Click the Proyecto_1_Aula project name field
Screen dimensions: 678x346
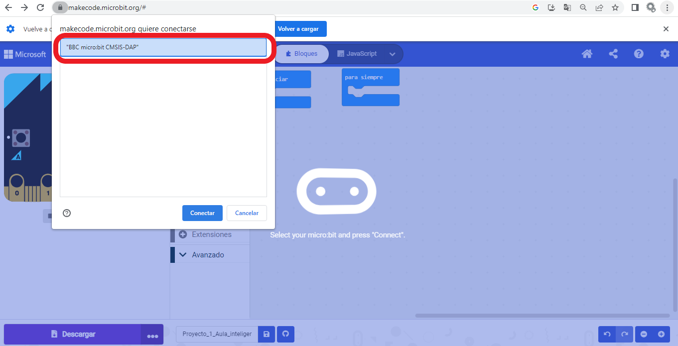pyautogui.click(x=216, y=334)
